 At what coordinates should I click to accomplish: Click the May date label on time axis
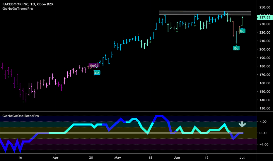[117, 157]
